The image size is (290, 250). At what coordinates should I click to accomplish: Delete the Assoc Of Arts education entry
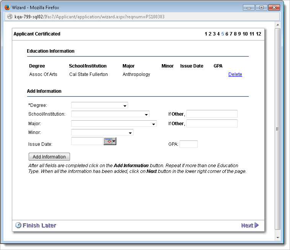pyautogui.click(x=235, y=74)
